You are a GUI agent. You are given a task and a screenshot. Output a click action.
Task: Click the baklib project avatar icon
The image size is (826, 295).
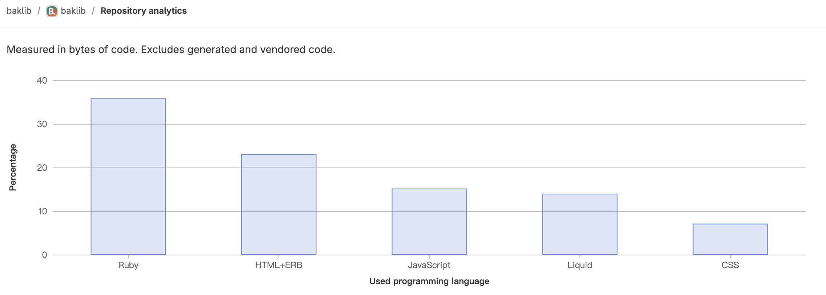[52, 11]
